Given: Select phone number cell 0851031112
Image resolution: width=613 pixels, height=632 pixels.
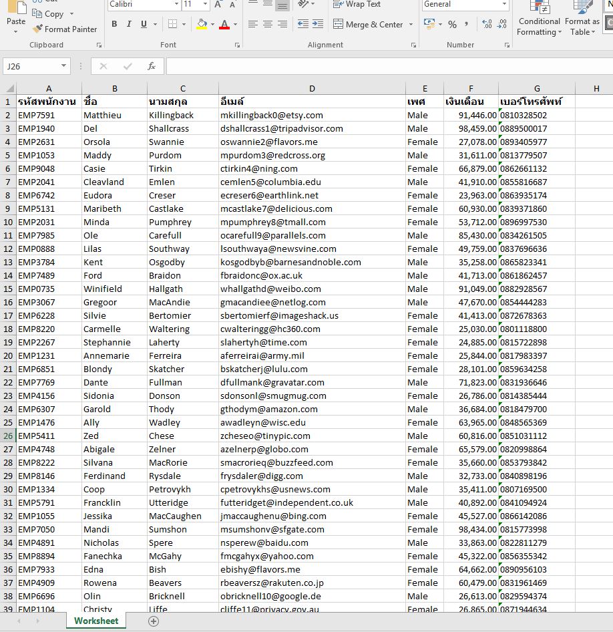Looking at the screenshot, I should pos(537,436).
